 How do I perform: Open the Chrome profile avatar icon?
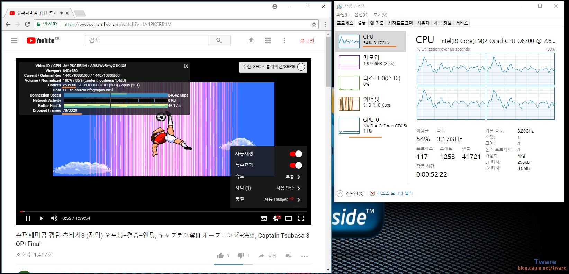click(x=275, y=7)
